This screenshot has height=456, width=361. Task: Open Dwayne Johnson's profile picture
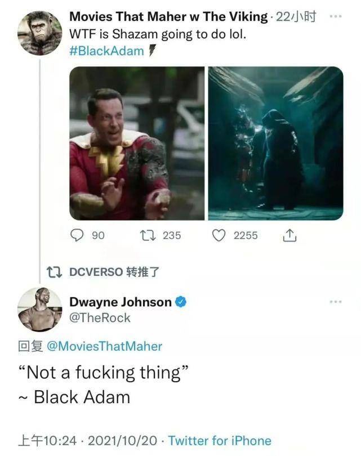40,309
